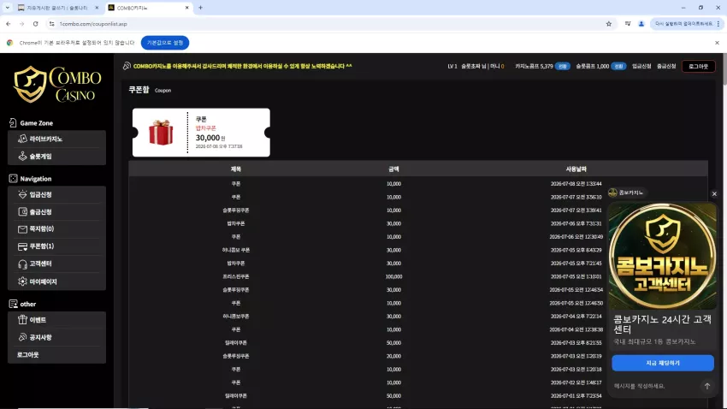
Task: Click the 금액 column header
Action: click(393, 169)
